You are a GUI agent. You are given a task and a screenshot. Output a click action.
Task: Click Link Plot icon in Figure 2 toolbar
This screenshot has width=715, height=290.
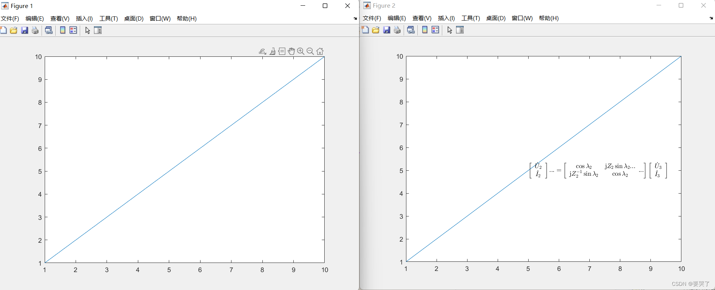point(411,30)
